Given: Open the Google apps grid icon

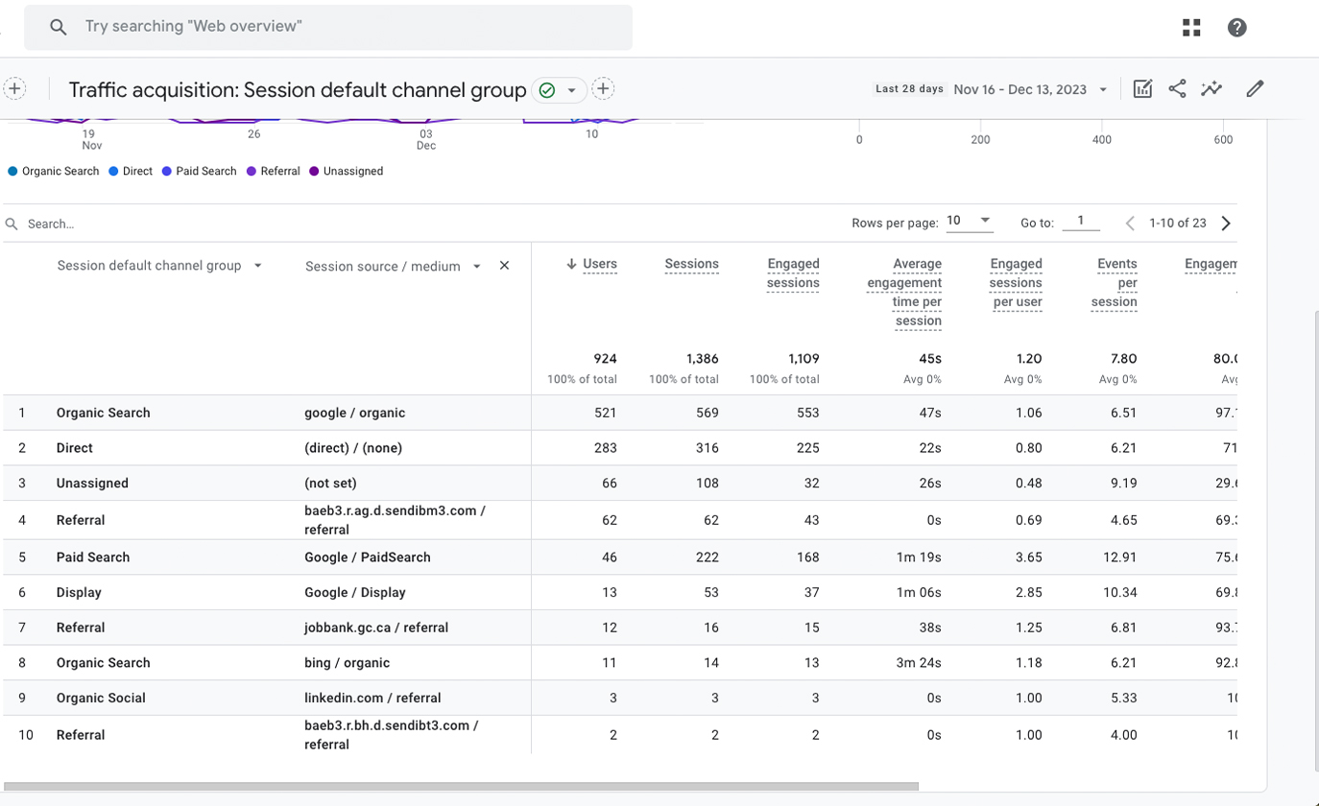Looking at the screenshot, I should pyautogui.click(x=1191, y=28).
